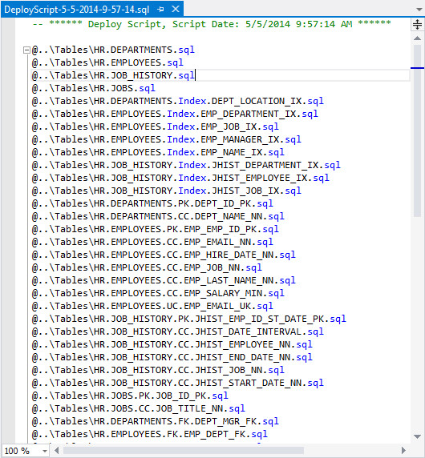The image size is (425, 458).
Task: Open the tab list dropdown arrow
Action: [419, 10]
